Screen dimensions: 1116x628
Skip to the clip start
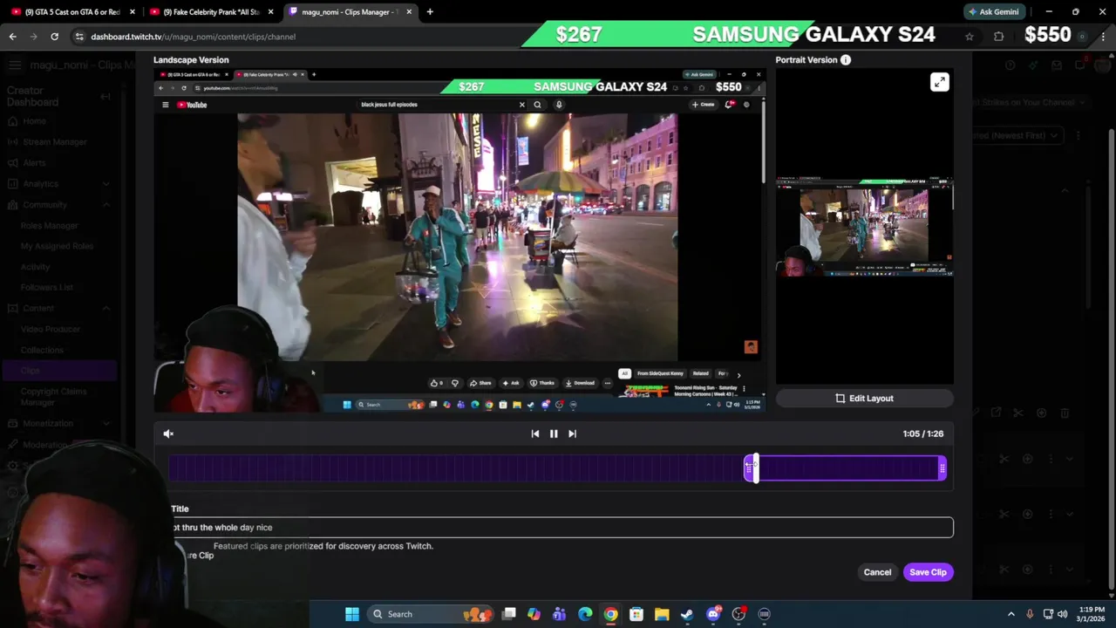click(x=535, y=433)
